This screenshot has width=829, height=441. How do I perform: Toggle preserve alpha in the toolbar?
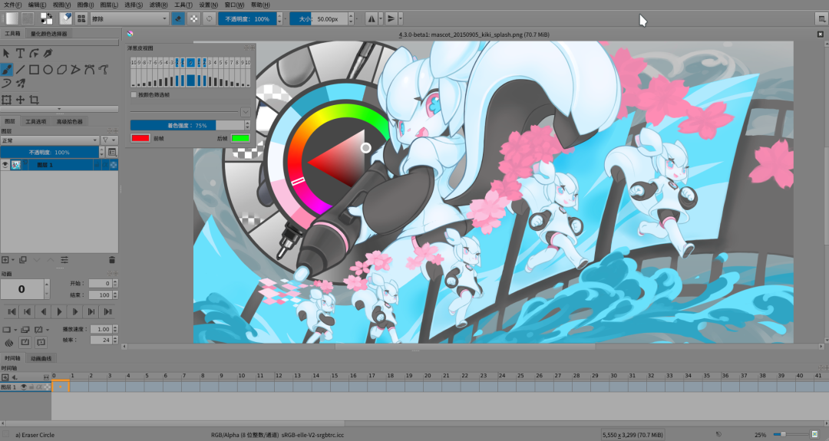(194, 18)
